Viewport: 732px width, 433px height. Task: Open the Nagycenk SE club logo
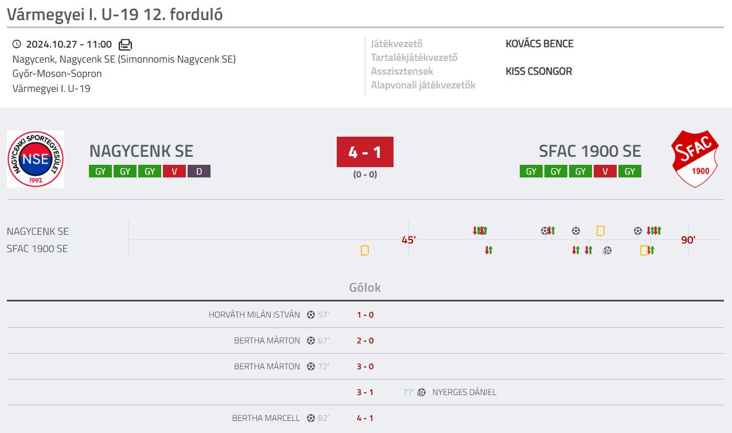[36, 159]
